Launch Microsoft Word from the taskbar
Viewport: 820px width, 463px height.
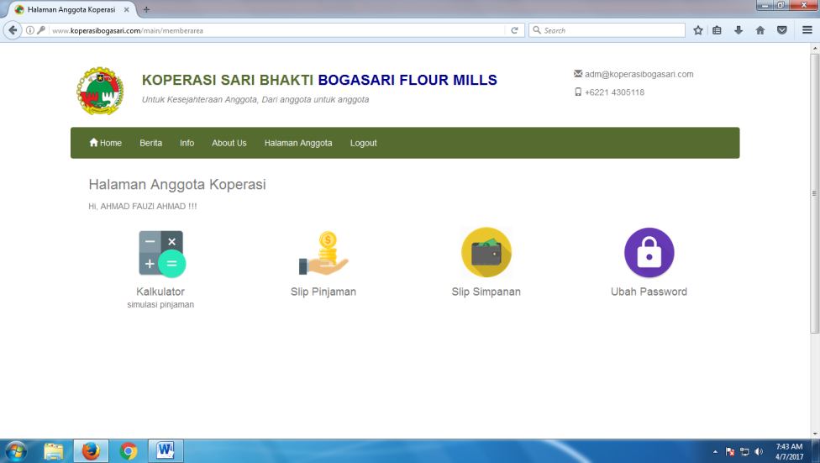point(166,451)
